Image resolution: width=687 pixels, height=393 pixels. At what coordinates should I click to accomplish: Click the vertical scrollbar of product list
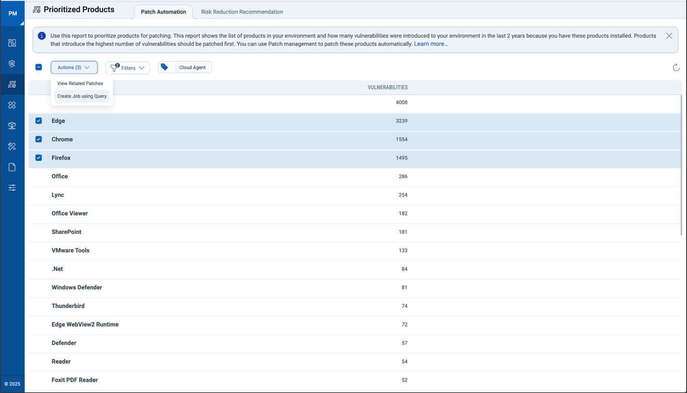pos(682,165)
